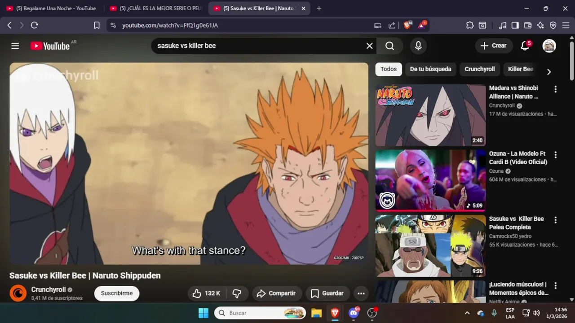Open a new browser tab
The width and height of the screenshot is (575, 323).
pyautogui.click(x=319, y=8)
